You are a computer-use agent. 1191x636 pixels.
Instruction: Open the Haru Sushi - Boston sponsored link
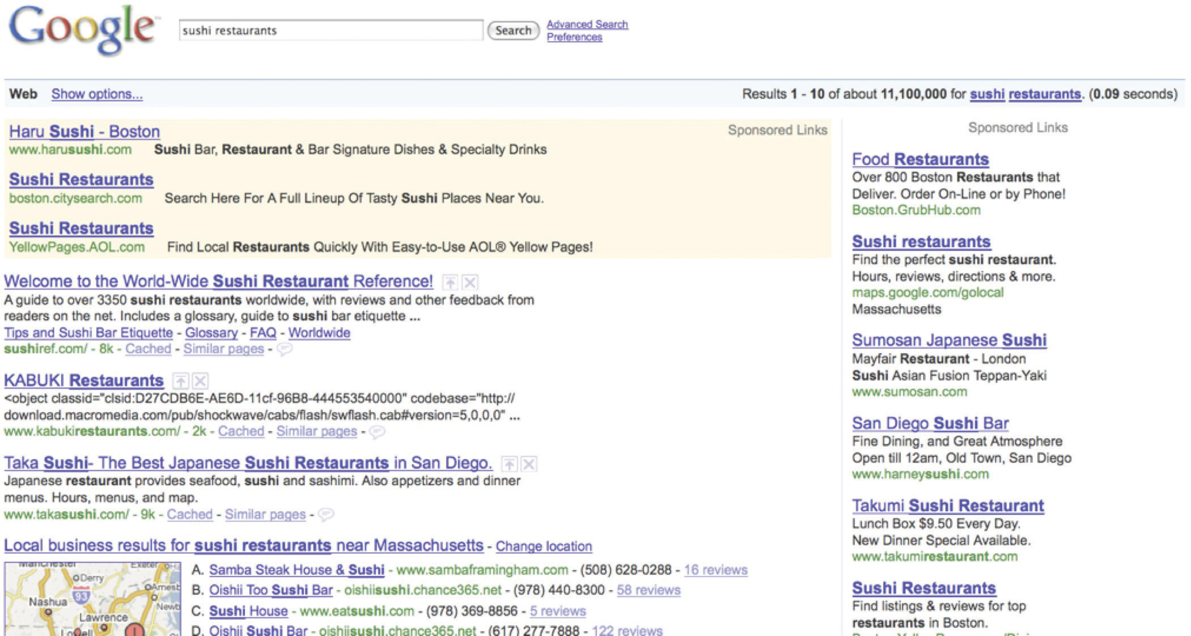[x=84, y=132]
